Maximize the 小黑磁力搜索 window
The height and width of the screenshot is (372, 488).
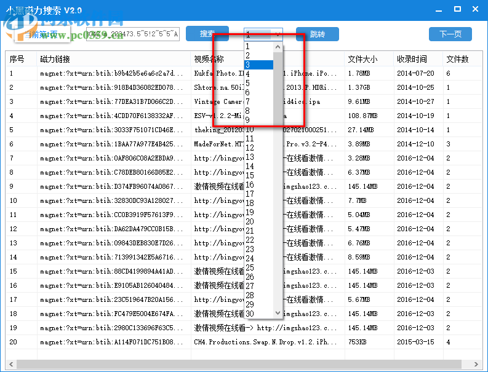point(457,9)
